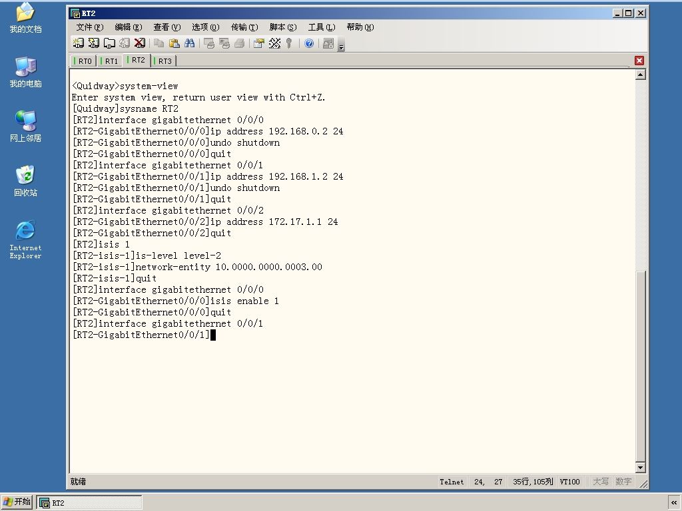Open the 查看(V) menu

[167, 27]
